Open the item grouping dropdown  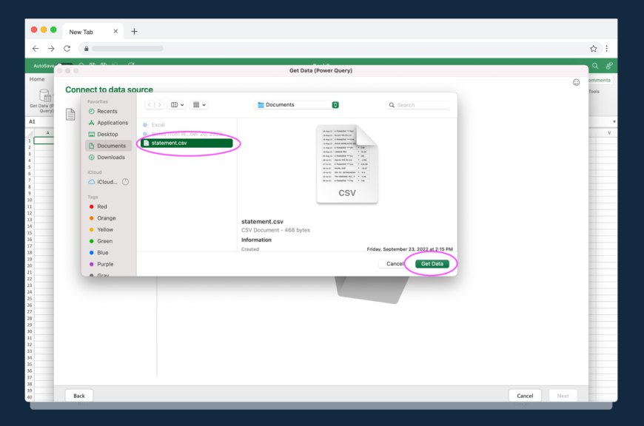199,105
